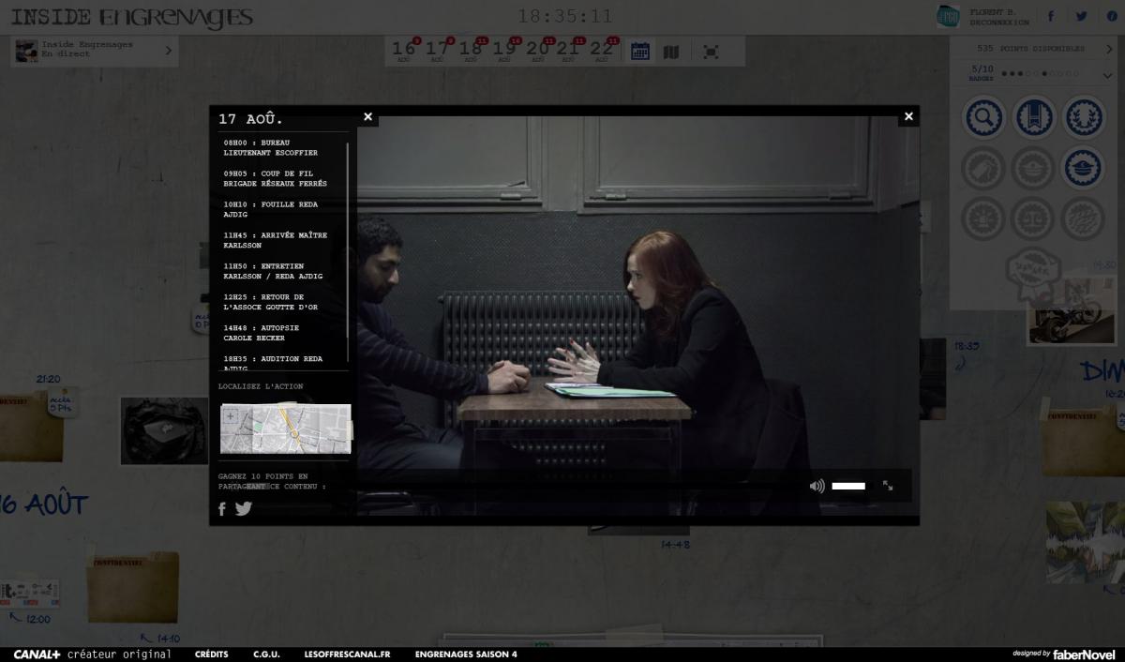
Task: Open the info icon in top bar
Action: tap(1112, 16)
